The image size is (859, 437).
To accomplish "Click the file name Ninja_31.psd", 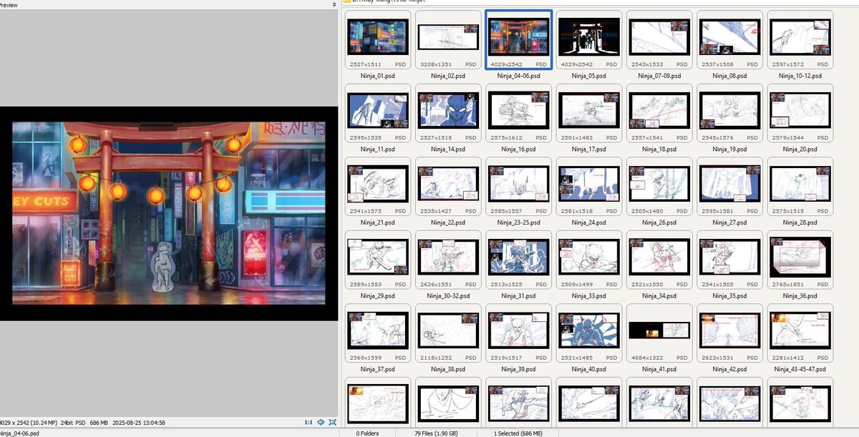I will coord(518,295).
